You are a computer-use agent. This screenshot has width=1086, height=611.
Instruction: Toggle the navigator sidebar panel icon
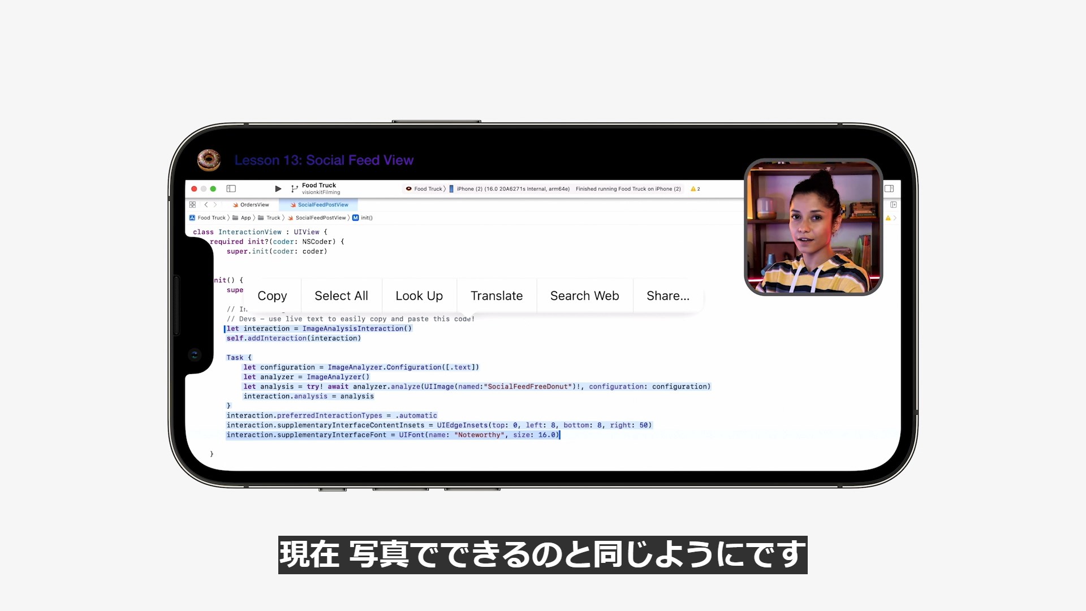pyautogui.click(x=231, y=189)
